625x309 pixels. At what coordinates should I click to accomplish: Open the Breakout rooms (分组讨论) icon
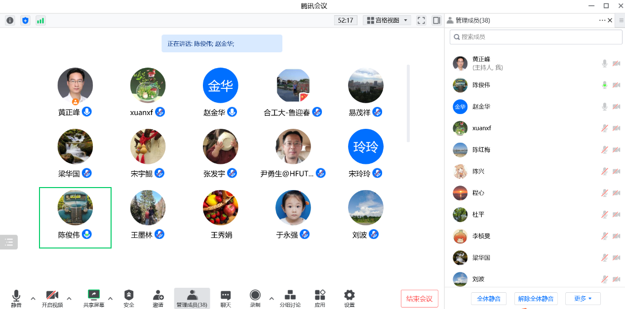pyautogui.click(x=290, y=298)
